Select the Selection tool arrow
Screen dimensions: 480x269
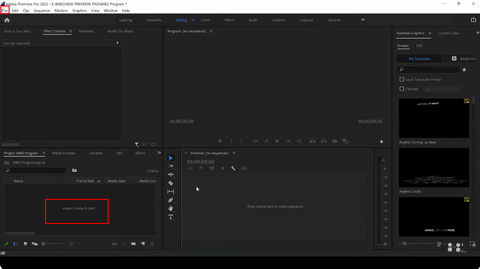(x=171, y=158)
